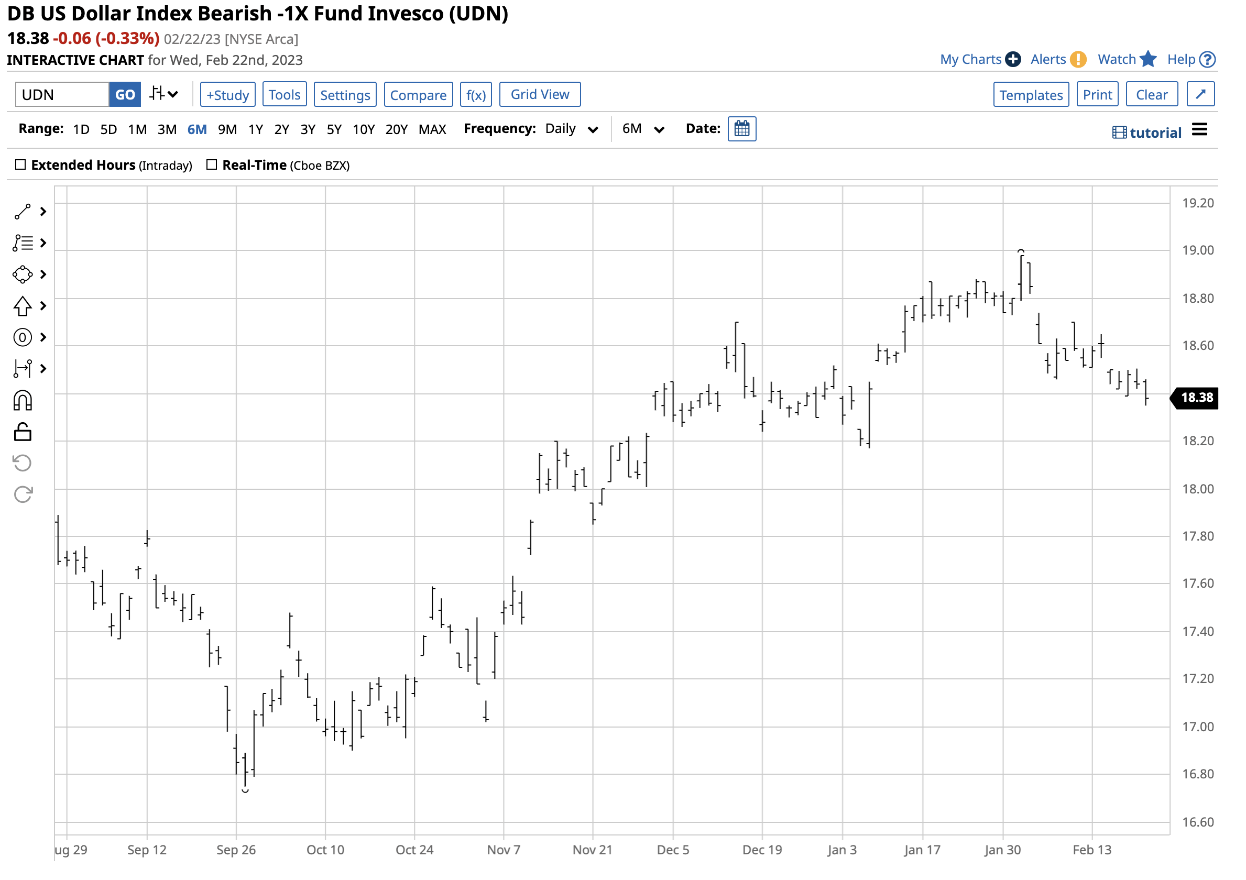This screenshot has width=1246, height=880.
Task: Enable Real-Time Cboe BZX quotes
Action: click(212, 164)
